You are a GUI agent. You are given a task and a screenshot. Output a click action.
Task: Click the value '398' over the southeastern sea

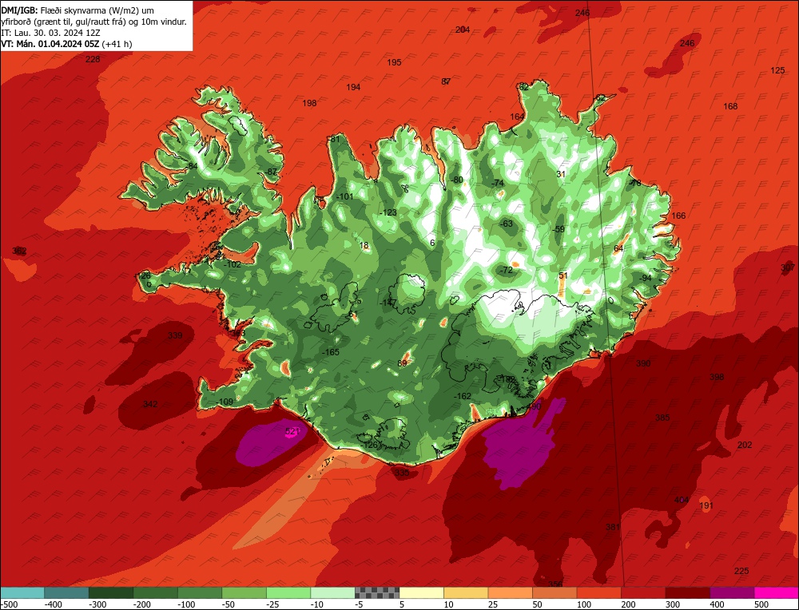point(717,377)
